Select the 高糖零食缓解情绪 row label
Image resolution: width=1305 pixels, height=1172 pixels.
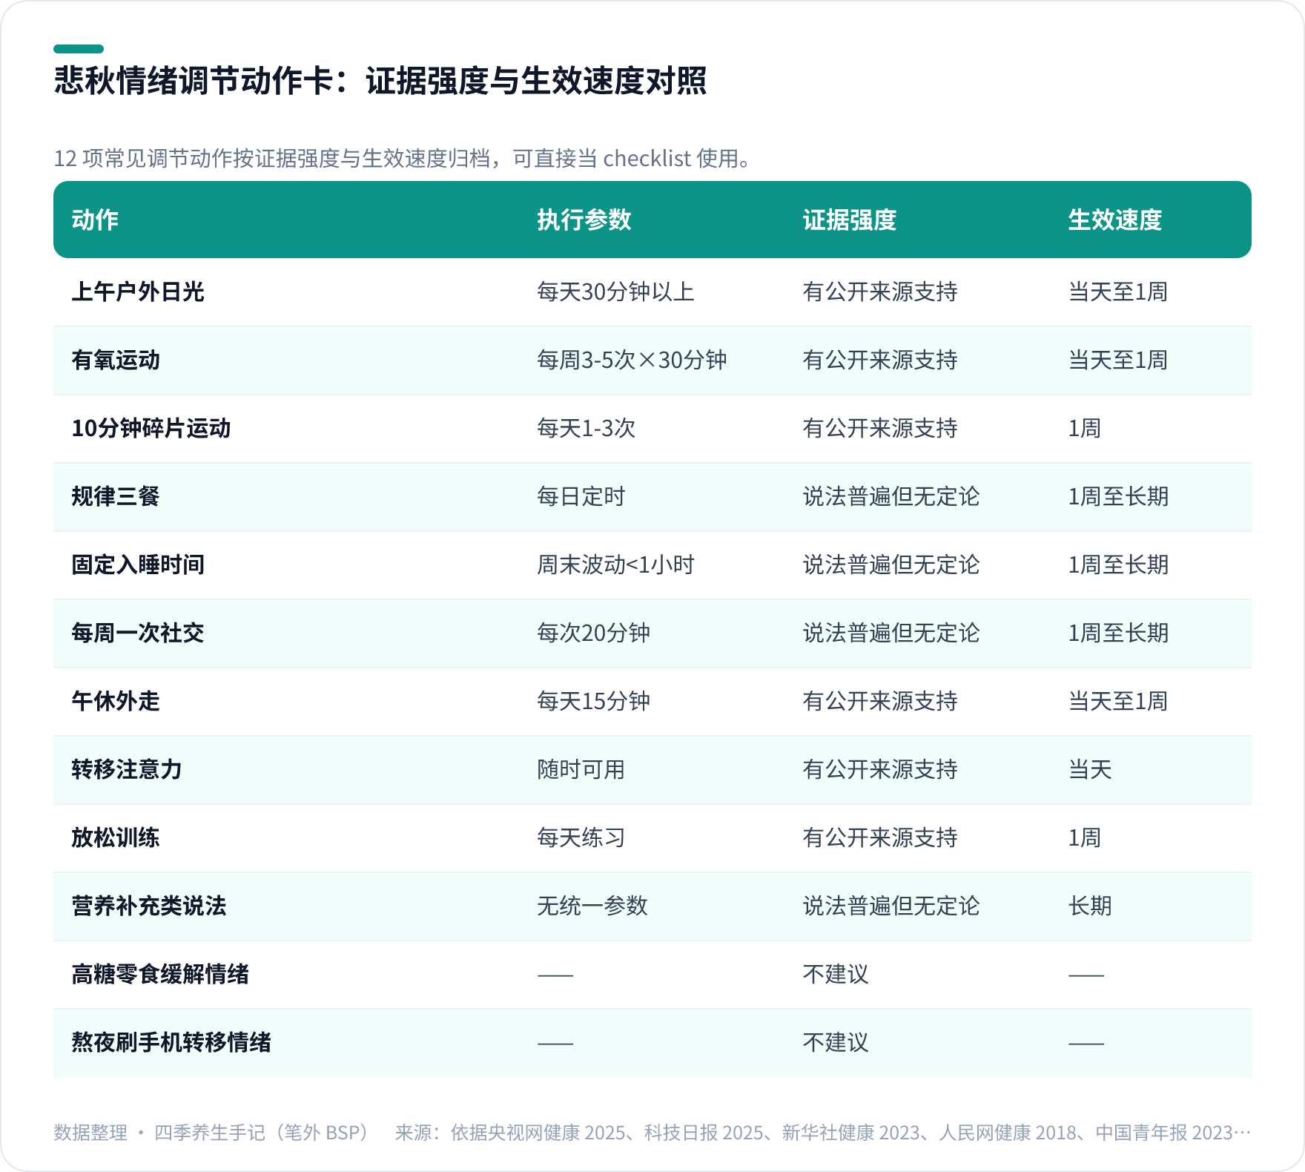(x=160, y=974)
